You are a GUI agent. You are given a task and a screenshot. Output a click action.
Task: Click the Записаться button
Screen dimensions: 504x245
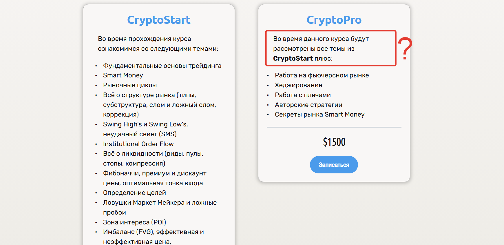(334, 165)
